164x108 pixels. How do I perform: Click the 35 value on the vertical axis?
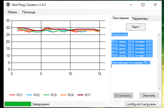click(8, 21)
